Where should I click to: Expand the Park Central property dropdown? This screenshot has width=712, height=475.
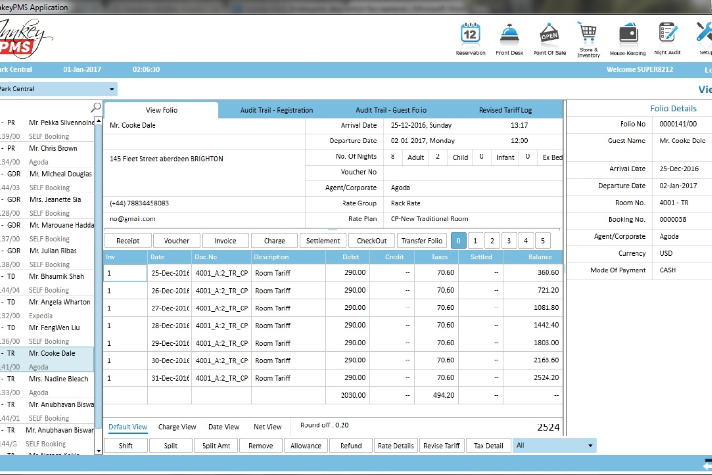[x=112, y=89]
